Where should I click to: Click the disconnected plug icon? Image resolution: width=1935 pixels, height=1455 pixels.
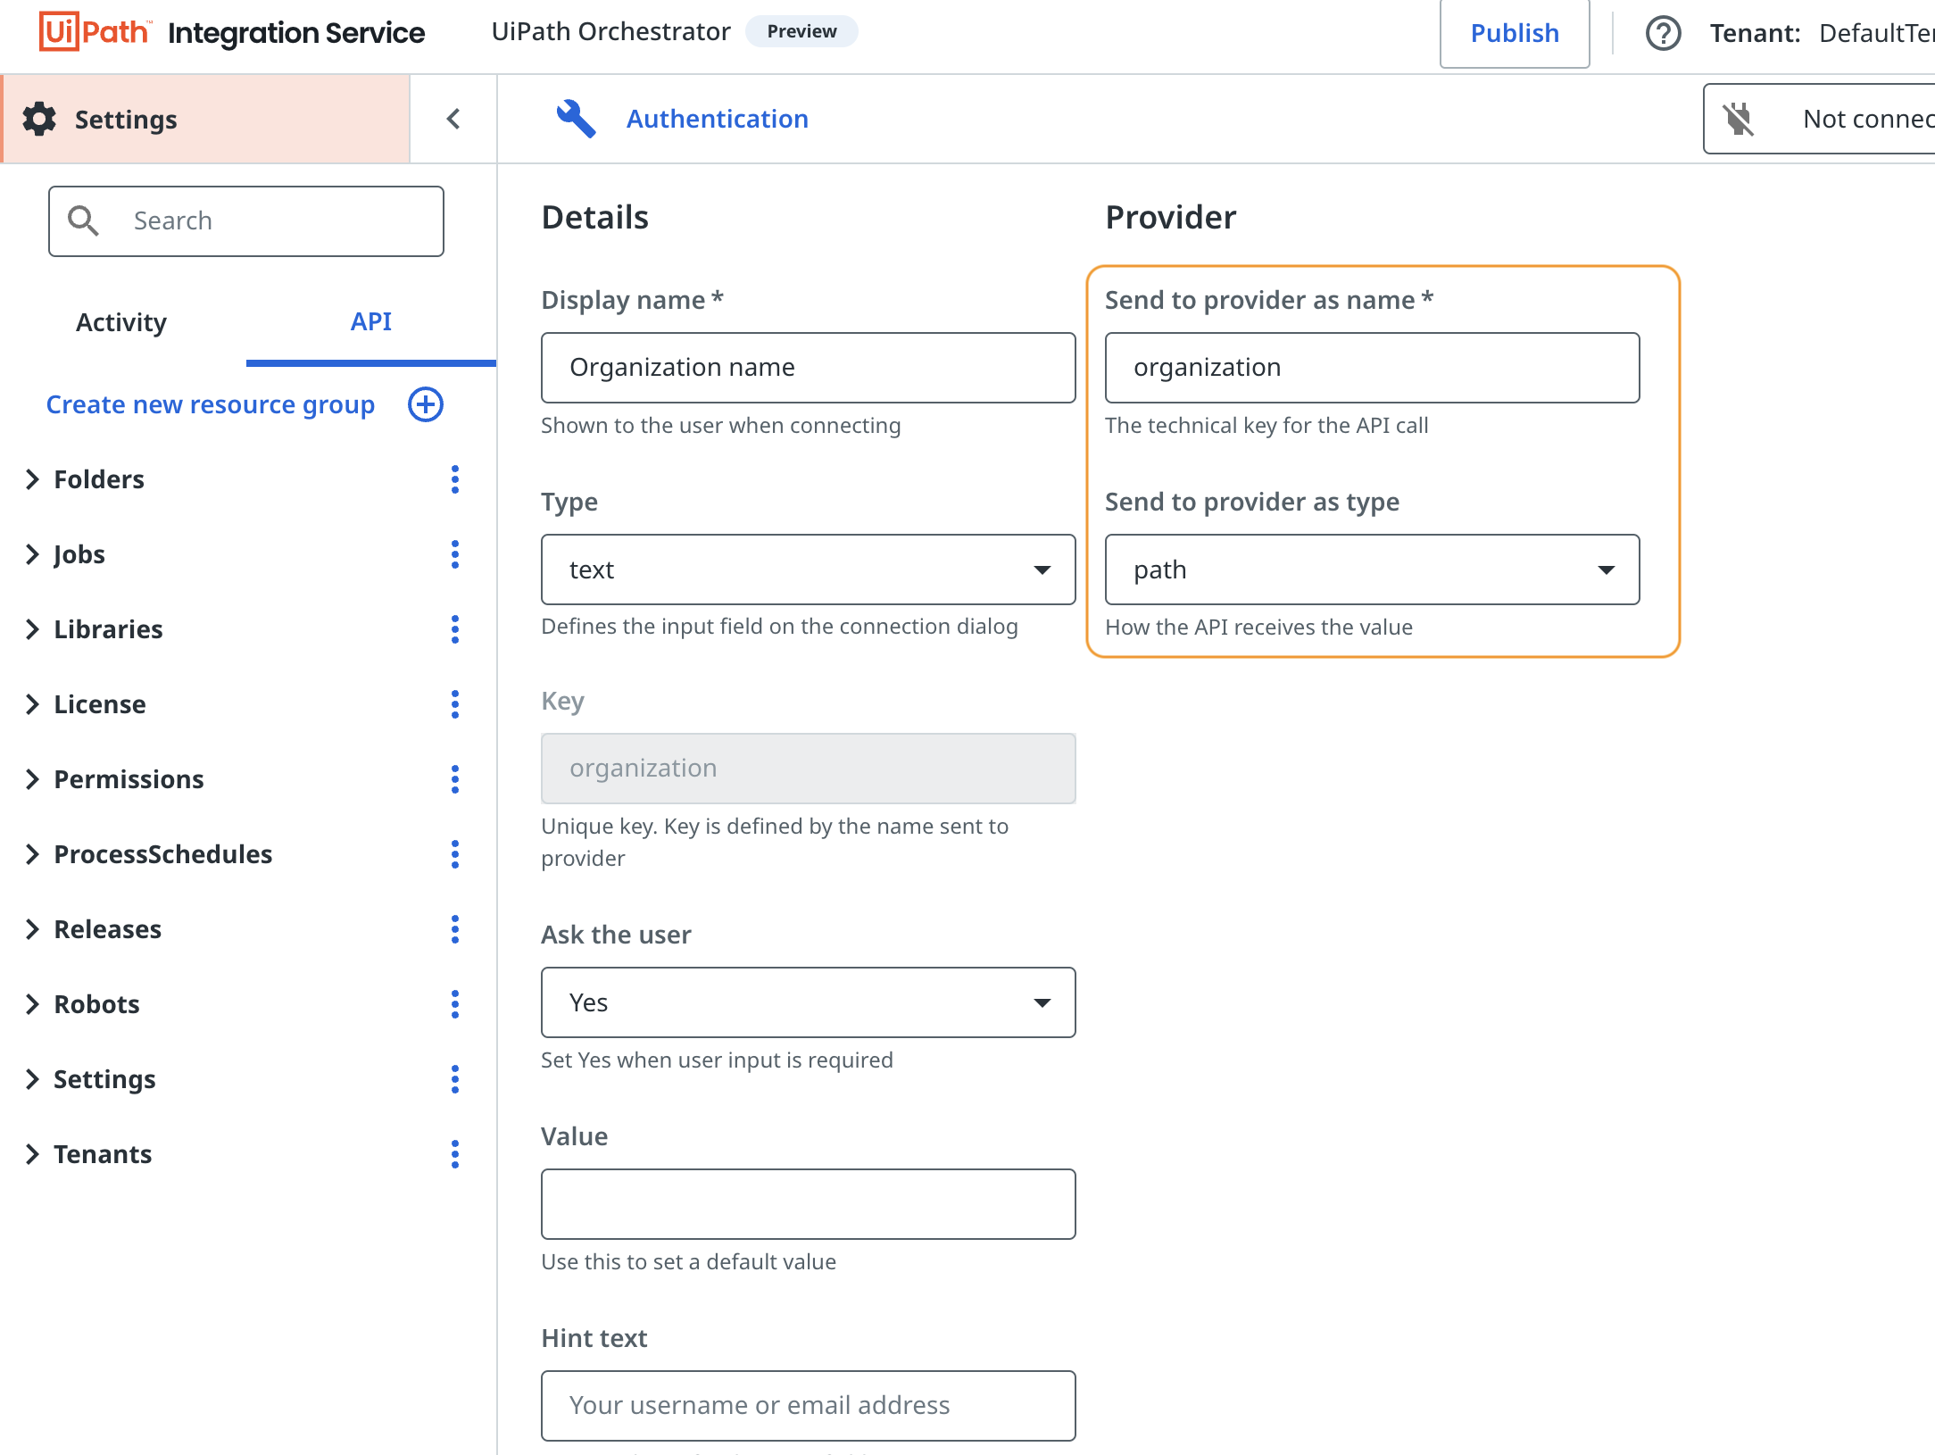(x=1739, y=119)
